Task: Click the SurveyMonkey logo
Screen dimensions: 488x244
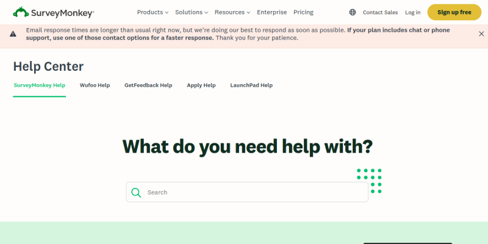Action: tap(54, 12)
